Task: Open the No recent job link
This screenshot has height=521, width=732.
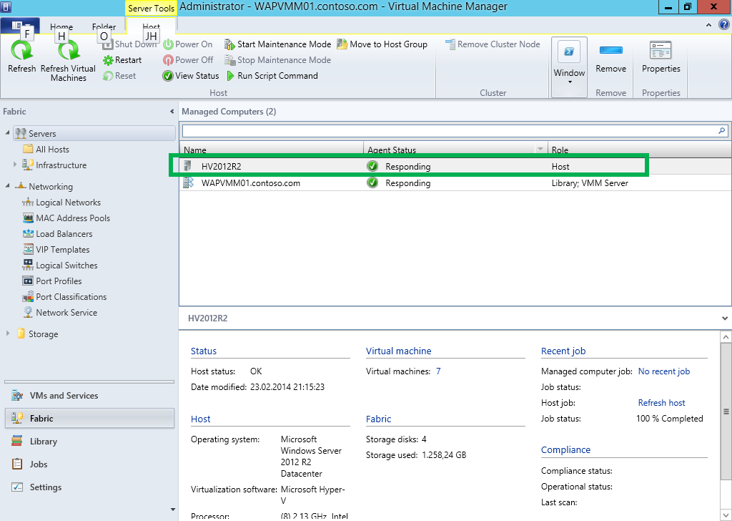Action: (x=664, y=371)
